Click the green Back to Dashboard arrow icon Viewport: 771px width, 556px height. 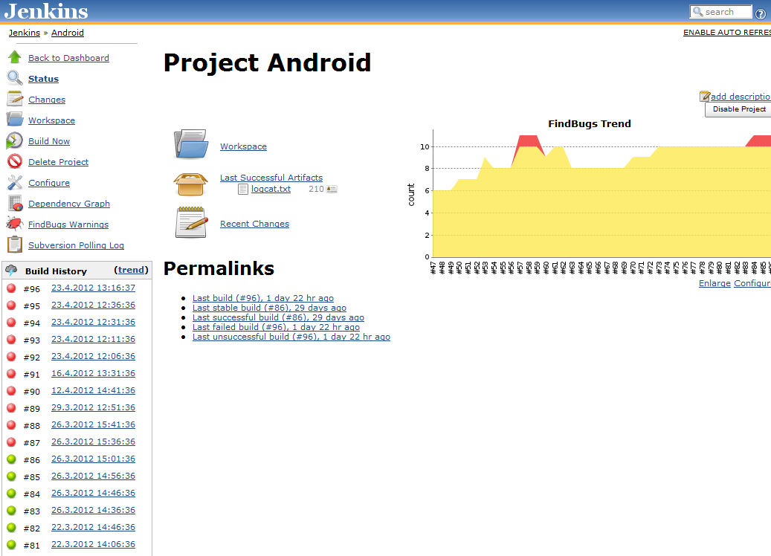pos(14,57)
